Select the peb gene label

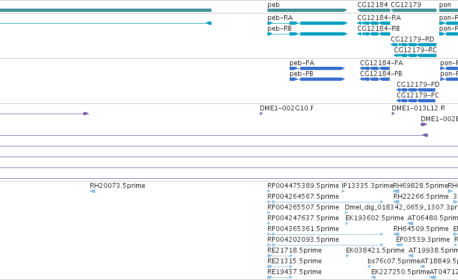tap(273, 5)
